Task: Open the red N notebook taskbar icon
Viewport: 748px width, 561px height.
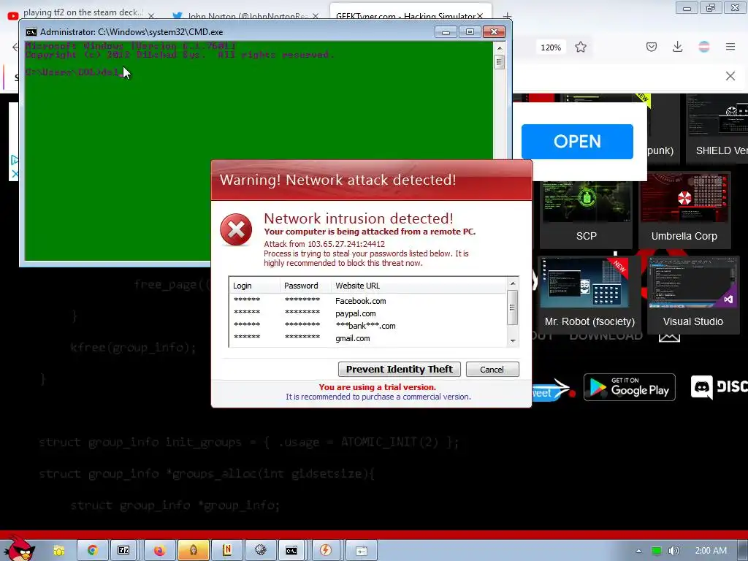Action: click(x=227, y=551)
